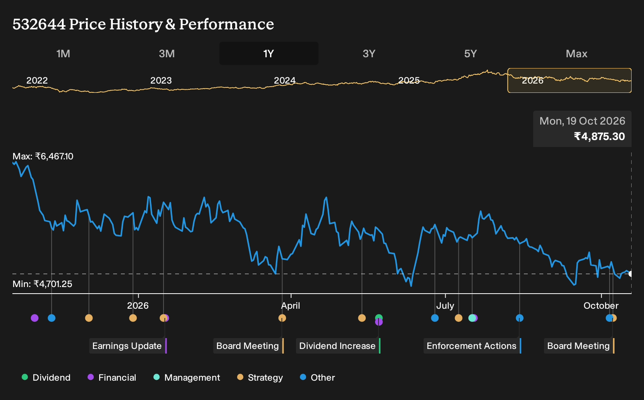
Task: Switch to the 1M time range tab
Action: coord(63,53)
